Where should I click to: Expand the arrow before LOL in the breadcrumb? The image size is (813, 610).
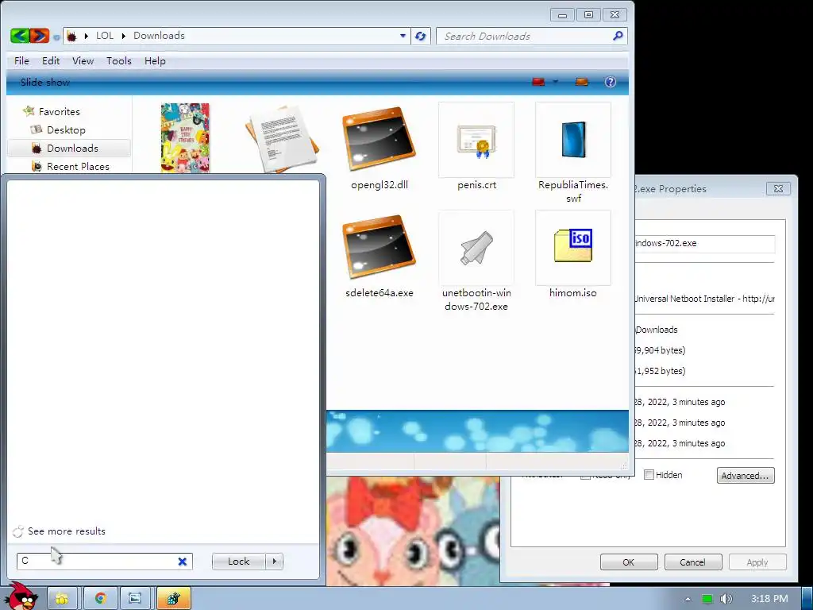[x=86, y=36]
